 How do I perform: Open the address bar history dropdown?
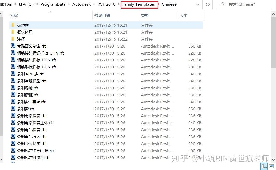coord(198,5)
